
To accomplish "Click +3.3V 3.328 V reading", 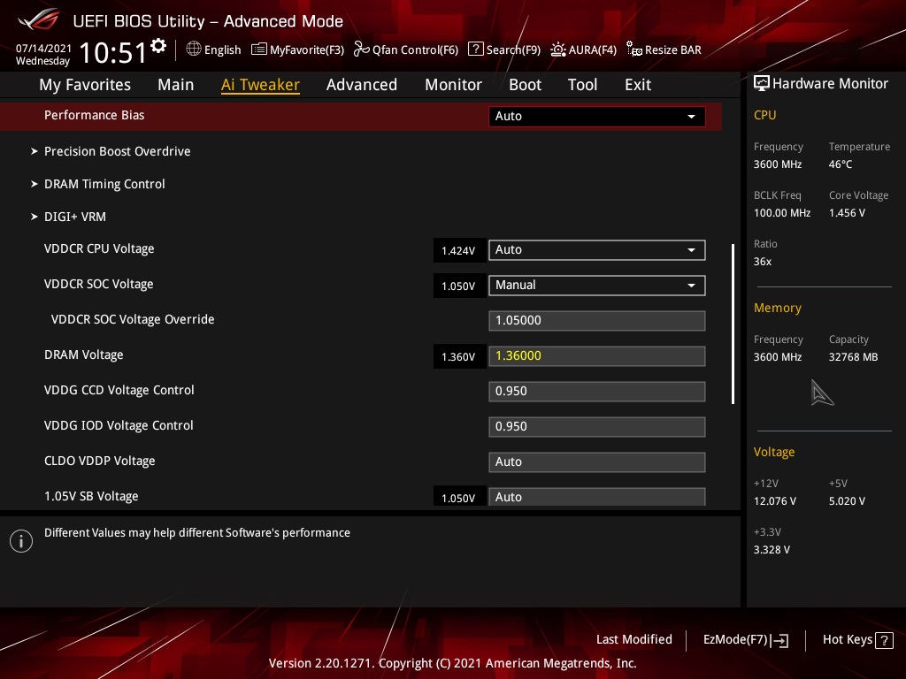I will point(772,550).
